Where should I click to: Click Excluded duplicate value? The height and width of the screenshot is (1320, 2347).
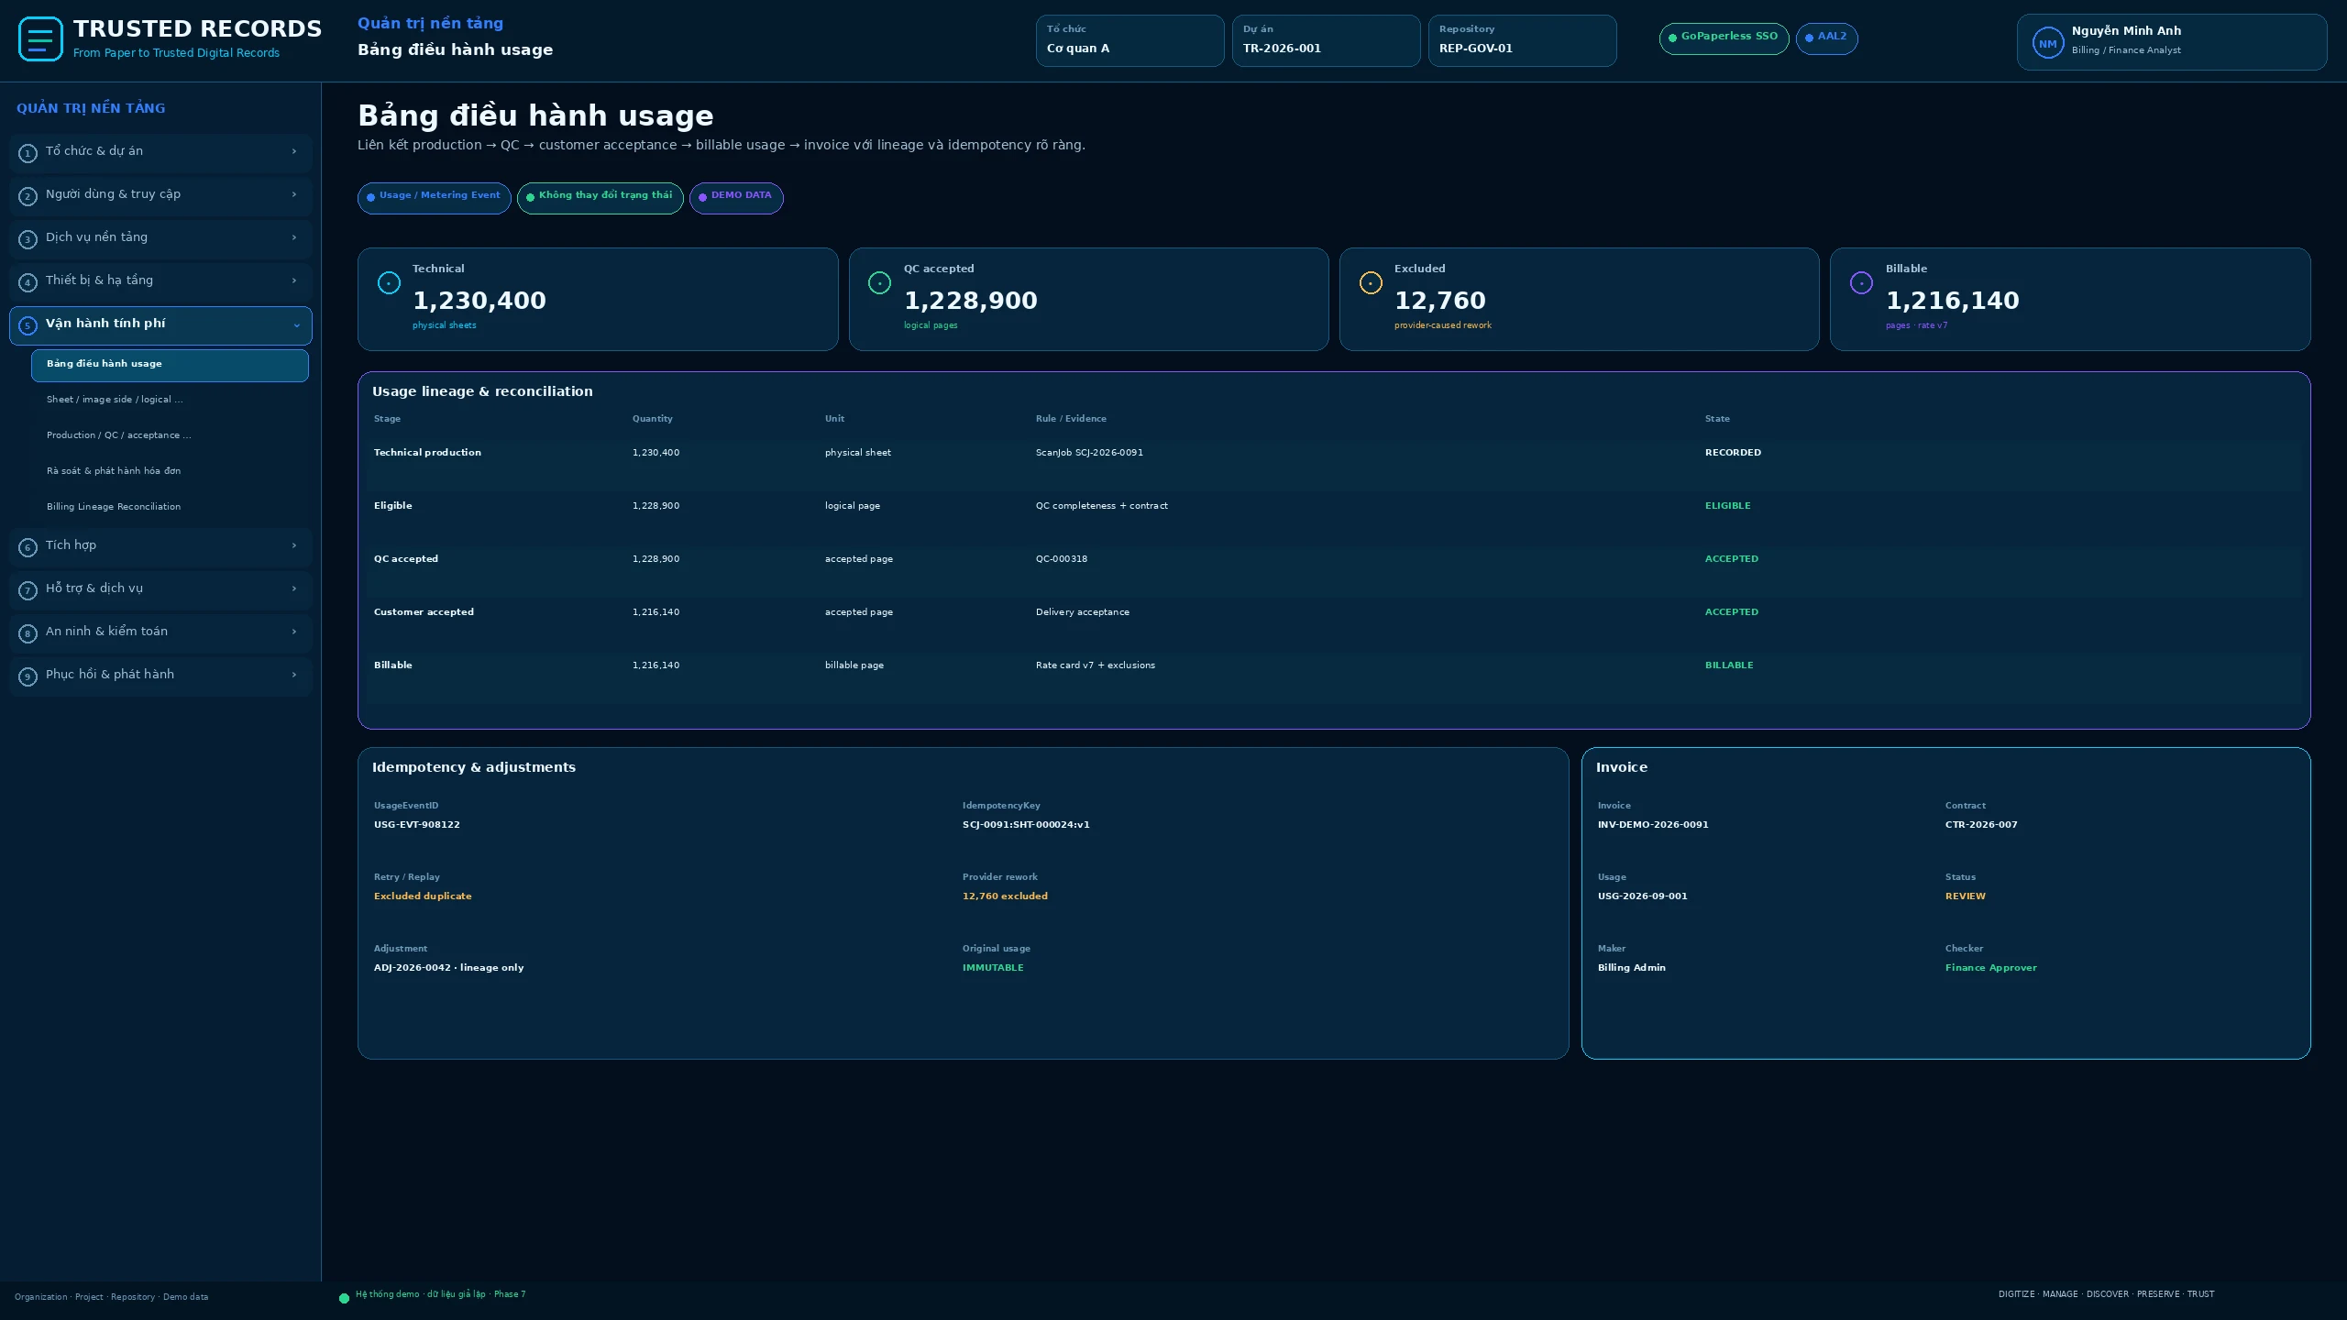point(423,896)
